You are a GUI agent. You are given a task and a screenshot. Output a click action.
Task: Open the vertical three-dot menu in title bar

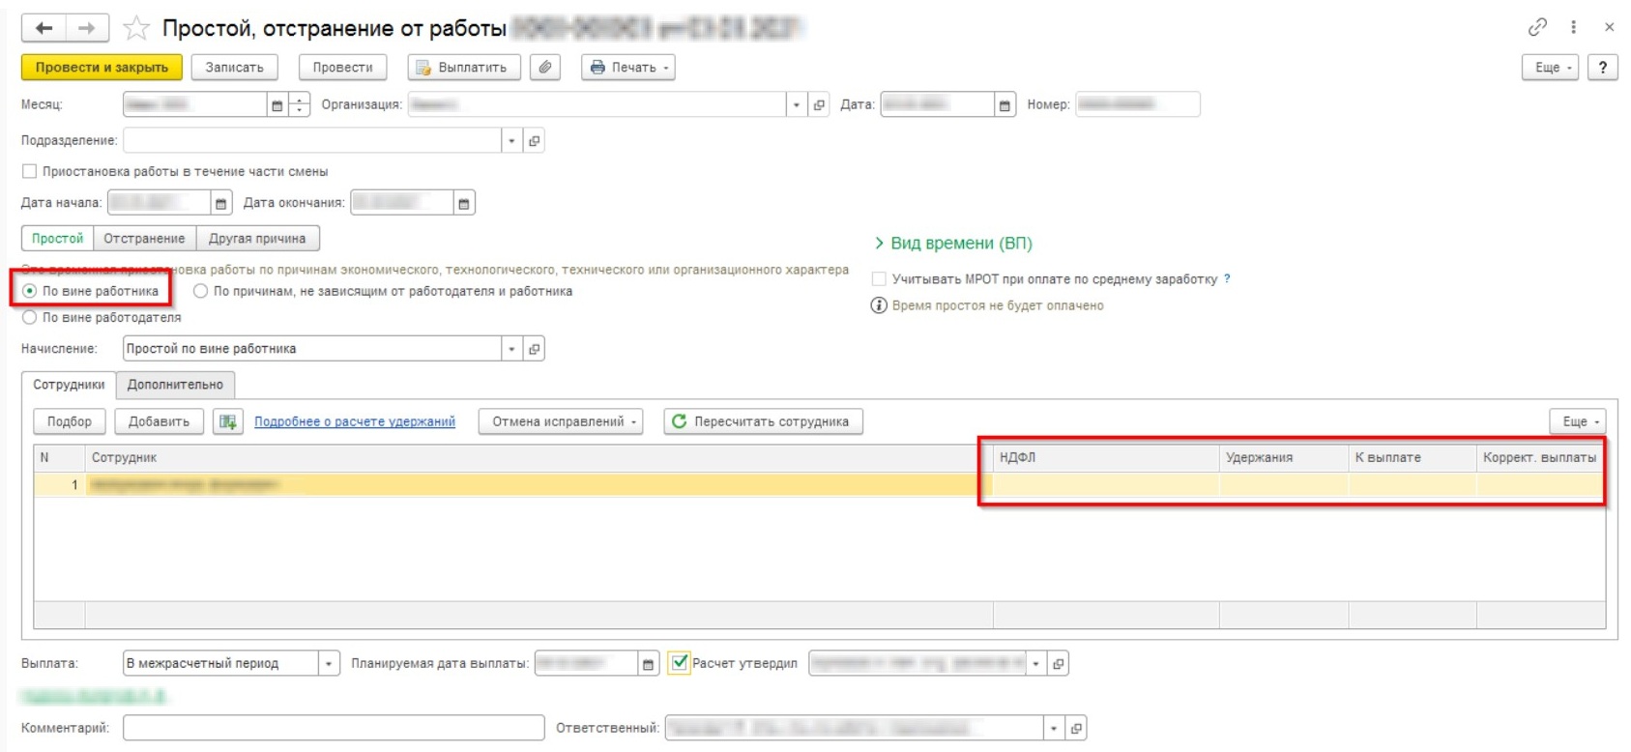click(x=1574, y=27)
